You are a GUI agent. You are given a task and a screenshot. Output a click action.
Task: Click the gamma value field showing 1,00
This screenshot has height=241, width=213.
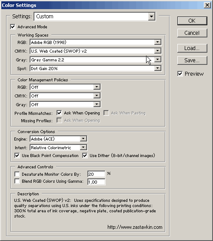(97, 182)
